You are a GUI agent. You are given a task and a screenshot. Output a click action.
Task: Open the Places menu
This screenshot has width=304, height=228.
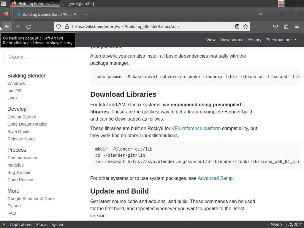(42, 224)
